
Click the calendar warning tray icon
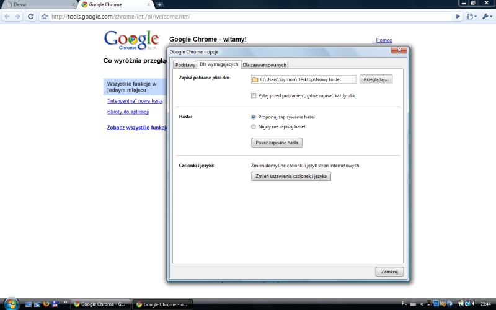coord(443,304)
